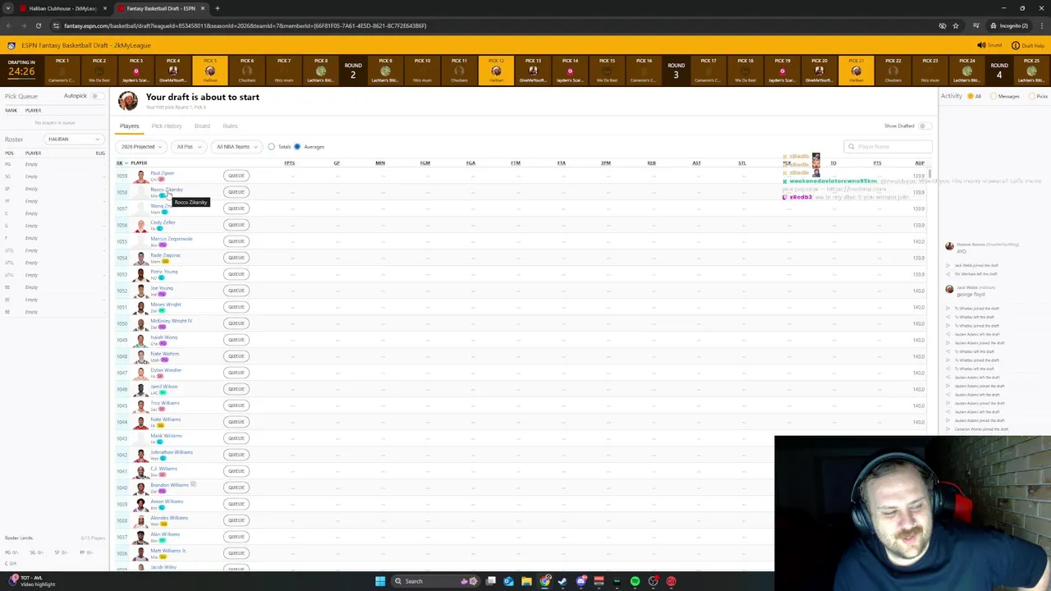1051x591 pixels.
Task: Open File Explorer from the taskbar
Action: coord(526,581)
